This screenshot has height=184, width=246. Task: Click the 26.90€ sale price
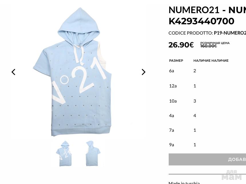click(x=181, y=45)
